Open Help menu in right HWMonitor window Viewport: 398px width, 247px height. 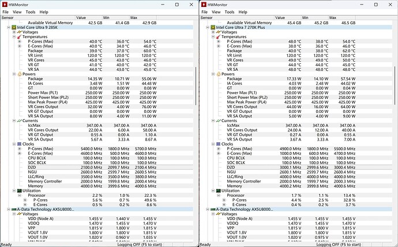pyautogui.click(x=243, y=12)
